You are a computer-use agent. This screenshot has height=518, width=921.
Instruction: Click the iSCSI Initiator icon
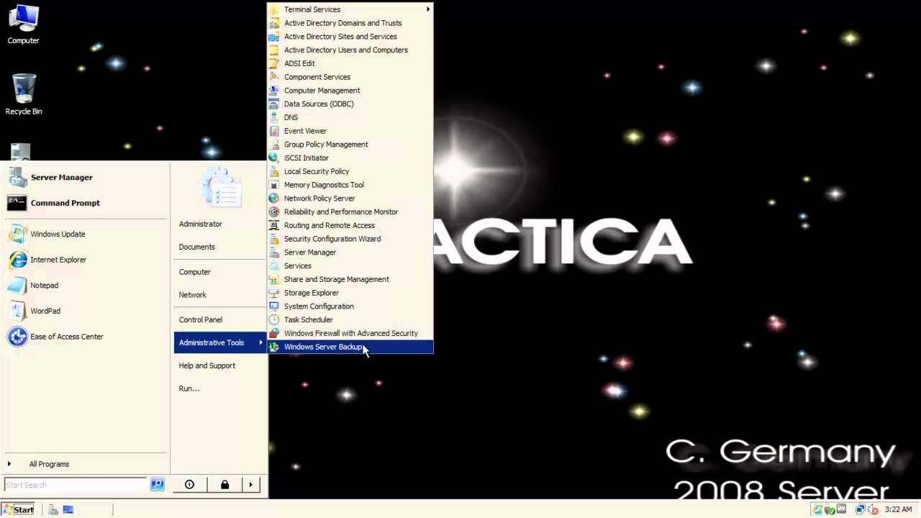pos(273,158)
